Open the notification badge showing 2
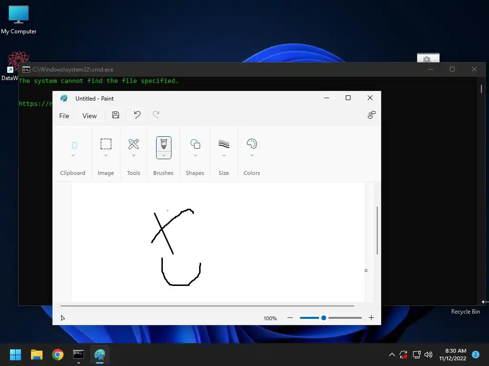This screenshot has width=489, height=366. click(x=476, y=355)
